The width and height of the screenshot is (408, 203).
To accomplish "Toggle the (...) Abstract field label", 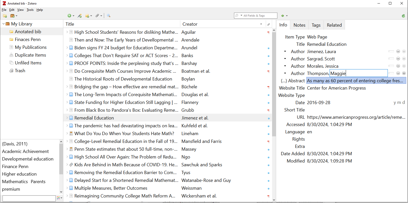I will [x=293, y=81].
